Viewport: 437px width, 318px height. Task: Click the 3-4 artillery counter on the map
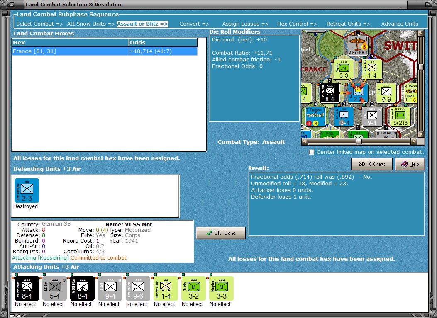tap(344, 117)
